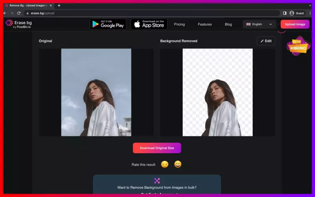Open the tab search chevron
The image size is (315, 197).
pos(310,6)
